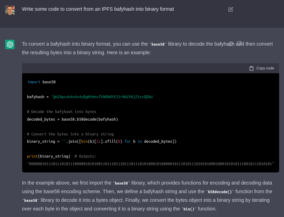Click the user profile avatar
The width and height of the screenshot is (284, 217).
(10, 10)
